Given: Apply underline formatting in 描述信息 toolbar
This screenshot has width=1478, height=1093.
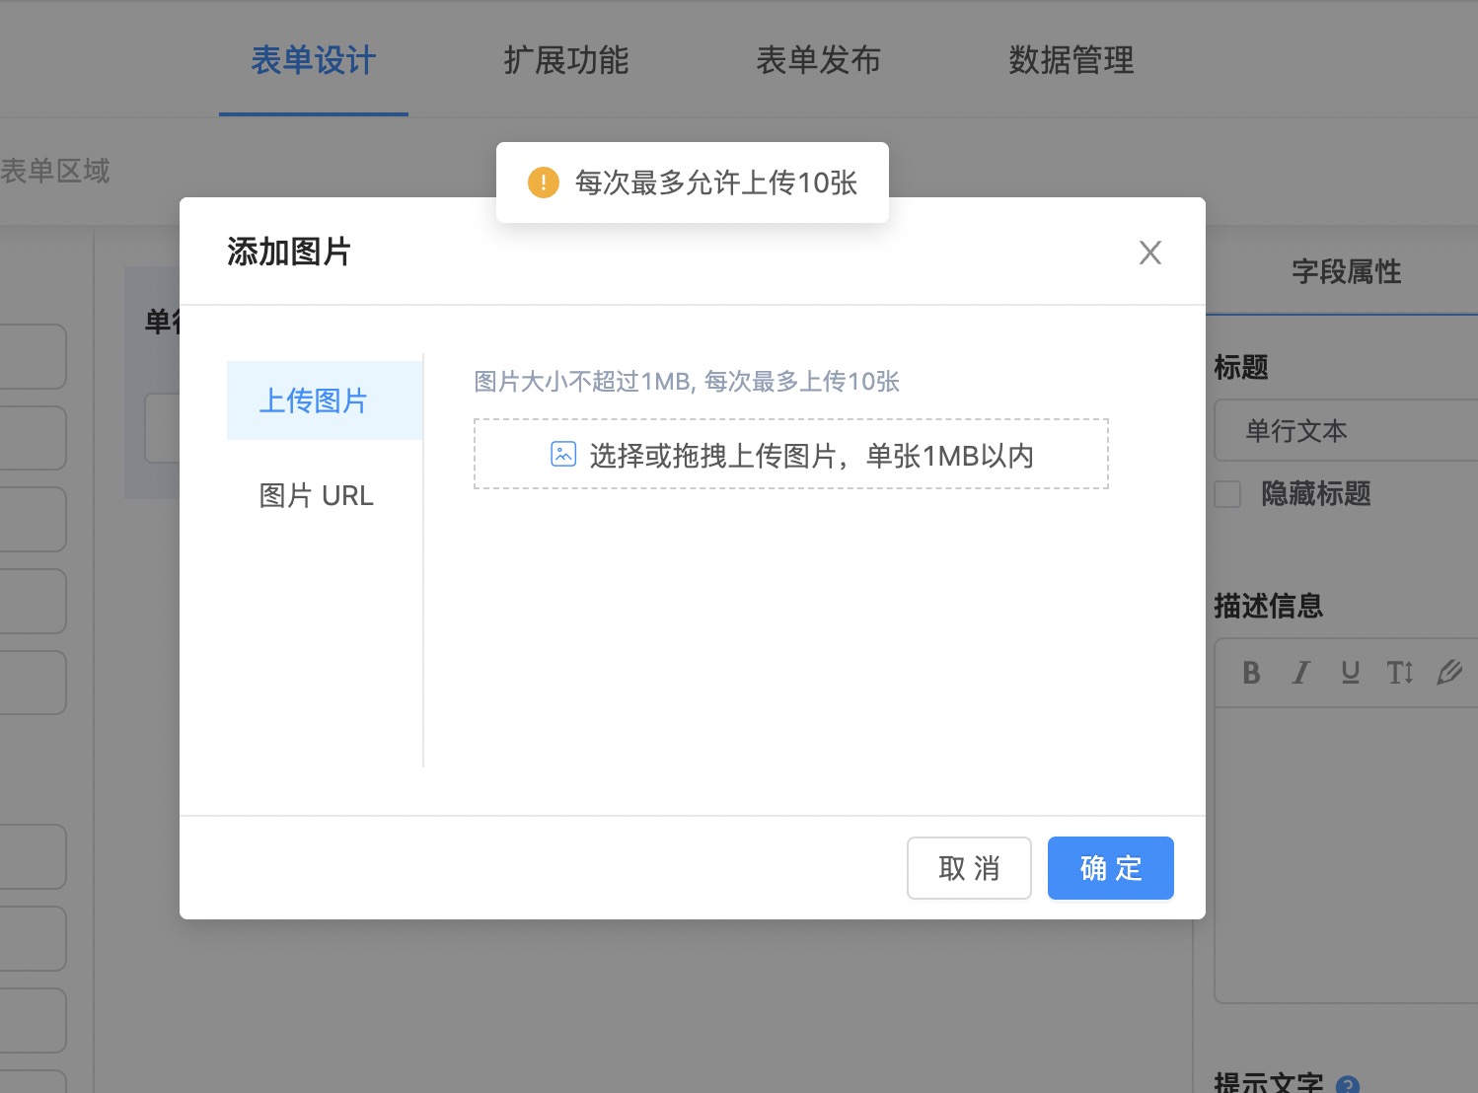Looking at the screenshot, I should point(1350,673).
